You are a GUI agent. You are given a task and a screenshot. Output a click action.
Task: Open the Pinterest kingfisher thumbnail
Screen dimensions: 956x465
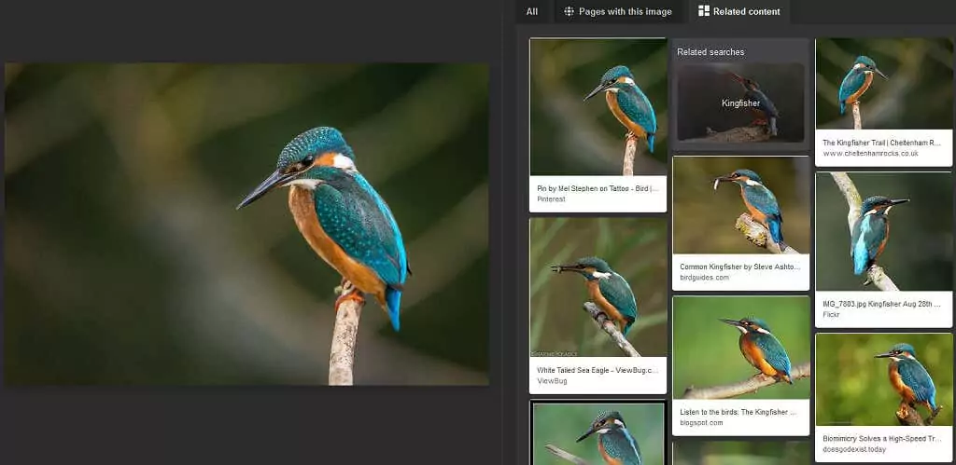[x=597, y=107]
